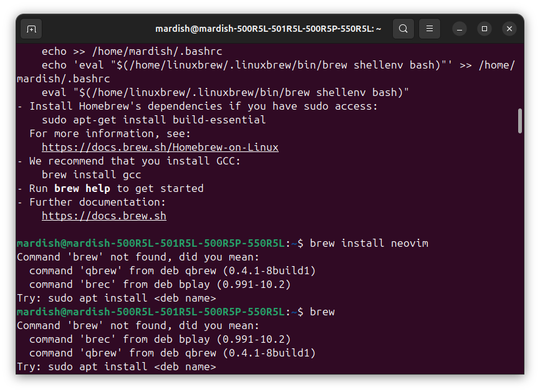This screenshot has height=392, width=540.
Task: Click the 'sudo apt-get install build-essential' line
Action: [x=153, y=120]
